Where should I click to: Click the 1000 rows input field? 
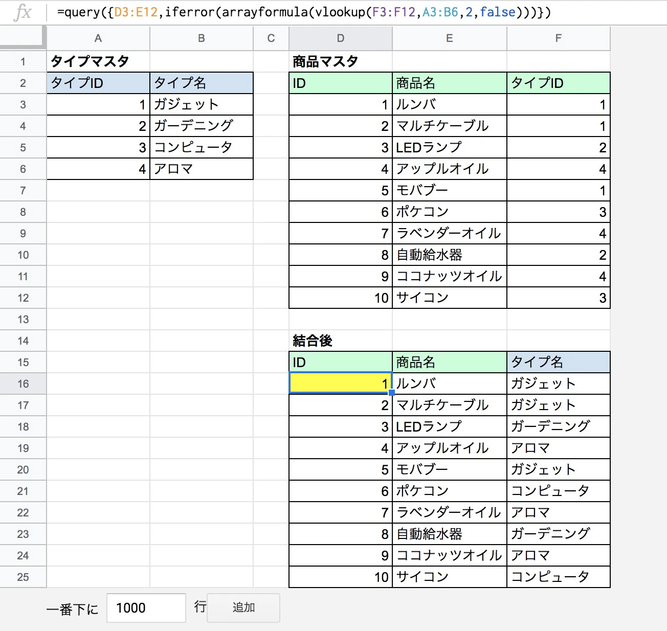146,607
